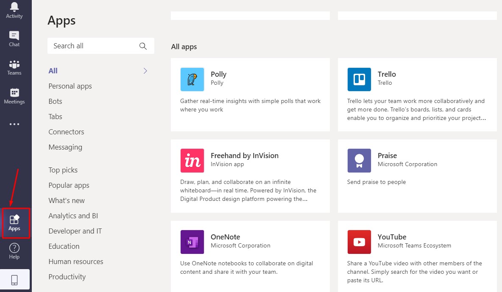
Task: Click the Praise badge app icon
Action: click(359, 161)
